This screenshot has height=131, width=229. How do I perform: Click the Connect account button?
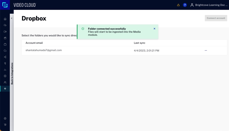216,18
